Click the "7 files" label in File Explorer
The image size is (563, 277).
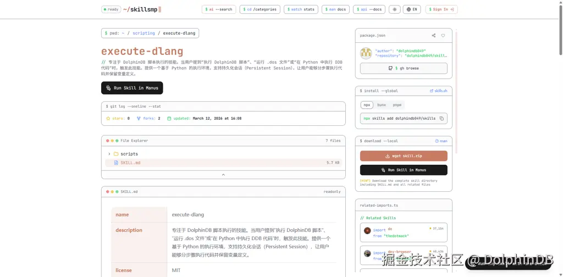click(x=333, y=141)
